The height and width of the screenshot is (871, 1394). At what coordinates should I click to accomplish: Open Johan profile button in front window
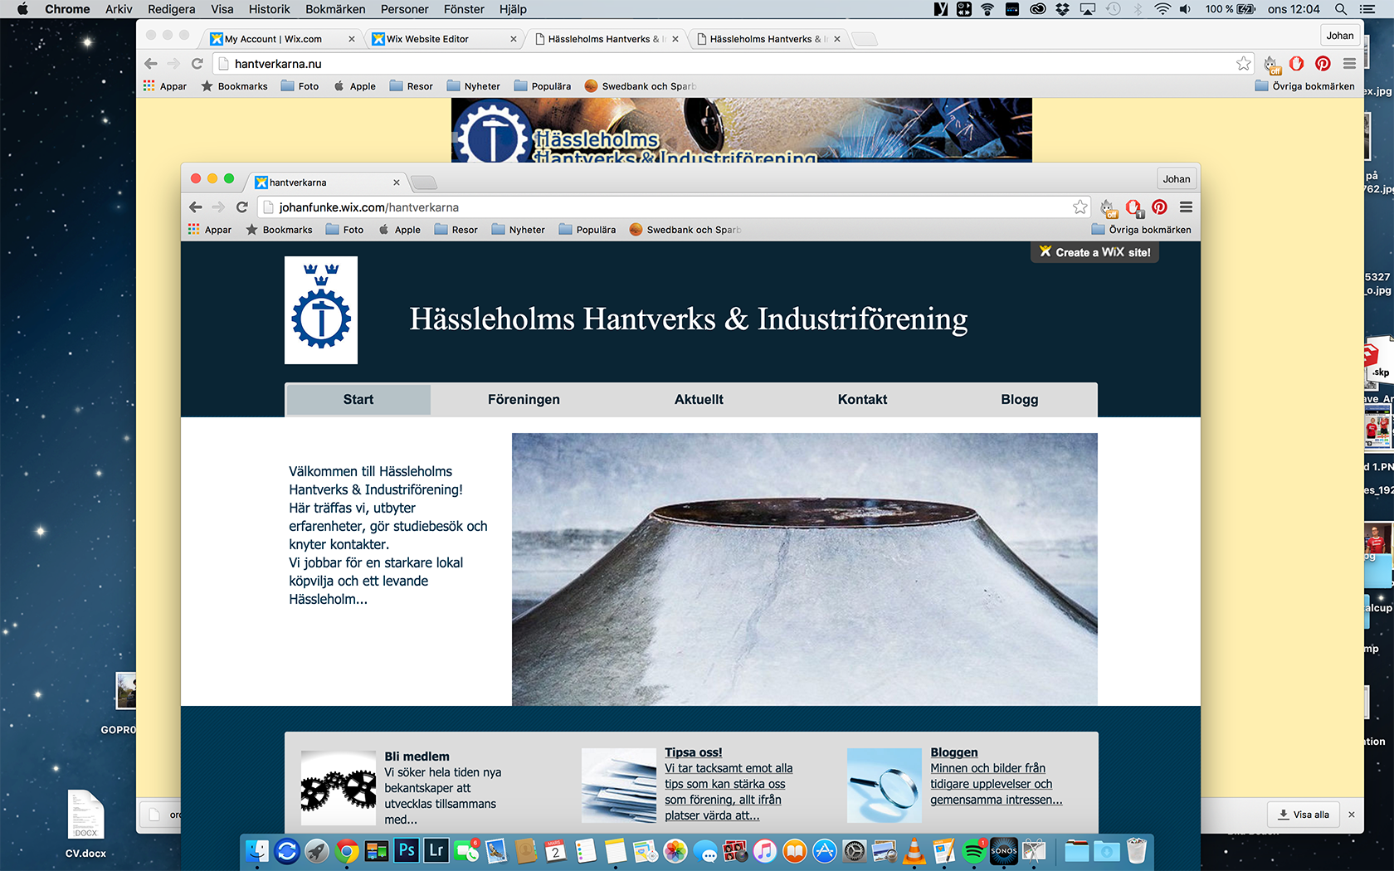pos(1176,179)
